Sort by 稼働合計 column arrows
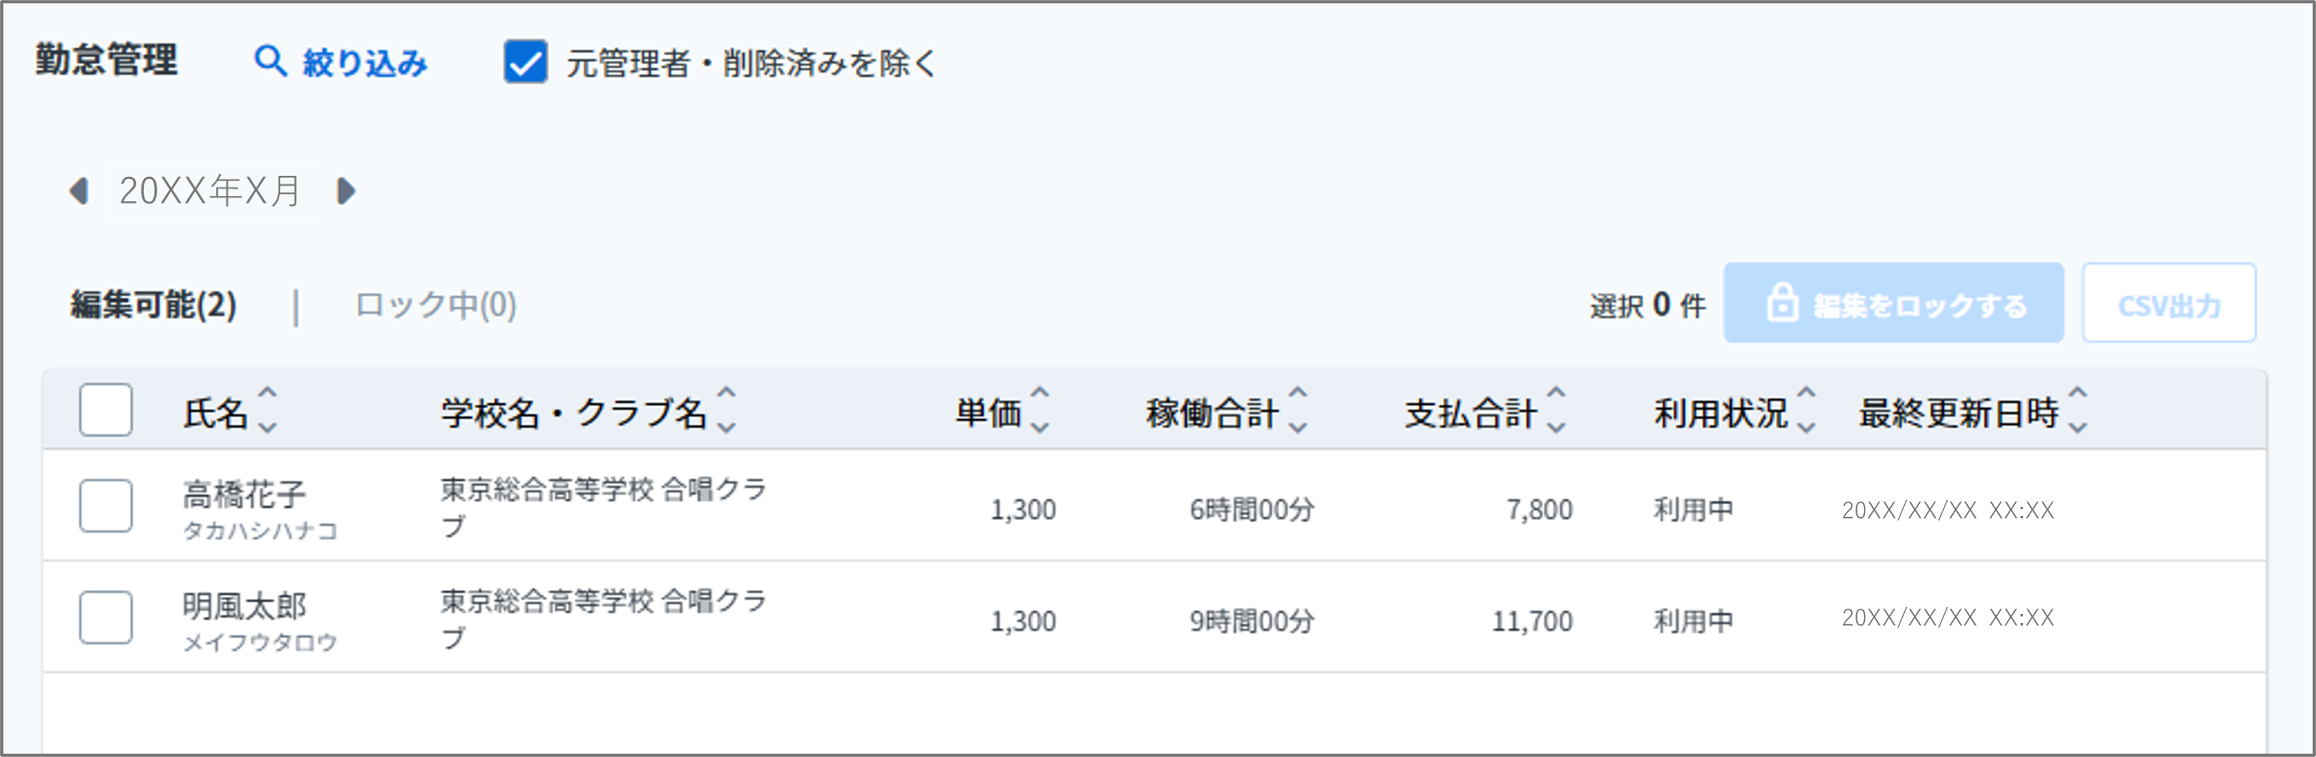The image size is (2316, 757). coord(1298,410)
